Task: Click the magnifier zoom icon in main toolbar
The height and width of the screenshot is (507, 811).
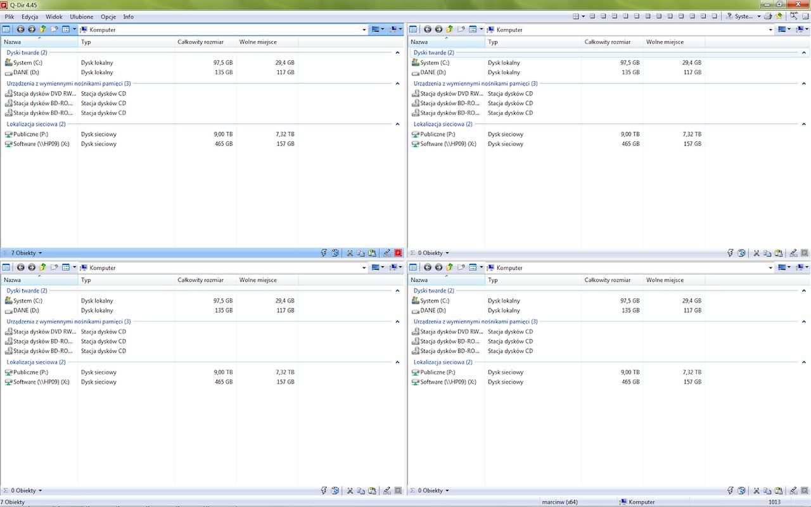Action: point(793,16)
